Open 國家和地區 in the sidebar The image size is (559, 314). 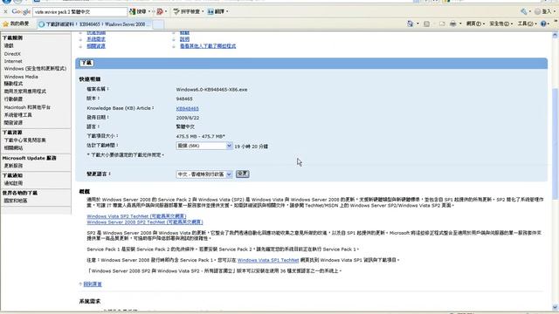[16, 201]
